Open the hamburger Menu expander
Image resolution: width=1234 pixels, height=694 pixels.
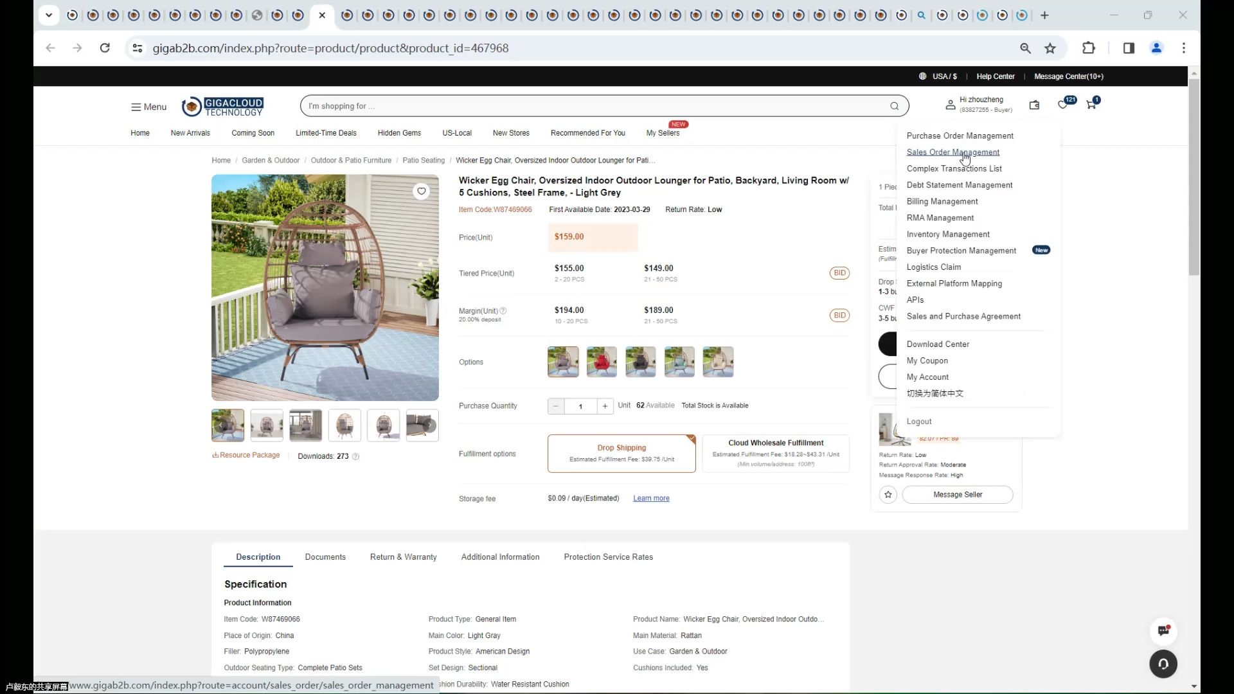click(x=148, y=107)
